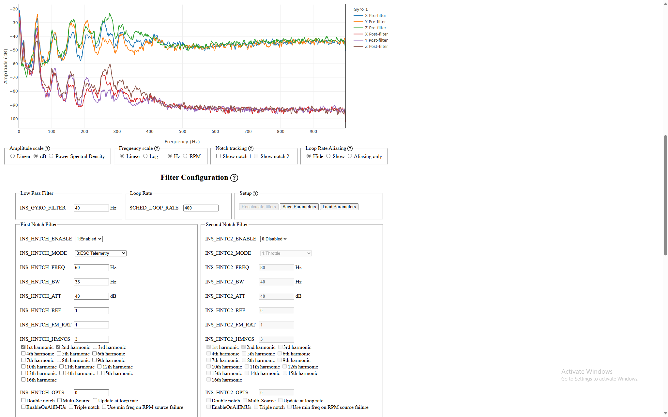Click Load Parameters button

point(339,207)
